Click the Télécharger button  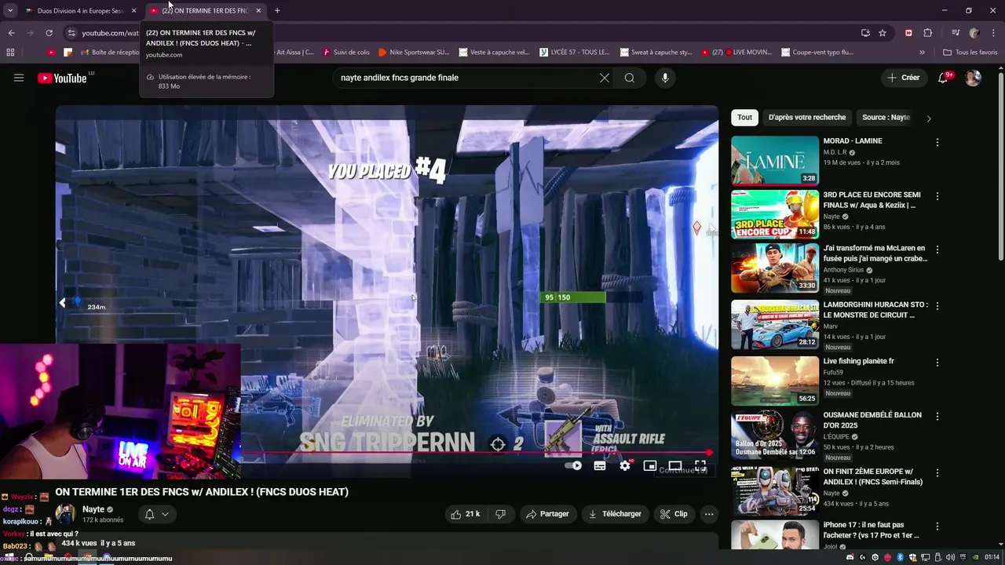pyautogui.click(x=615, y=514)
